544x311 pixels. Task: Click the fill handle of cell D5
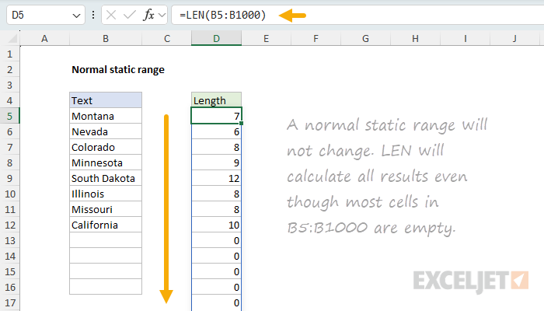242,124
